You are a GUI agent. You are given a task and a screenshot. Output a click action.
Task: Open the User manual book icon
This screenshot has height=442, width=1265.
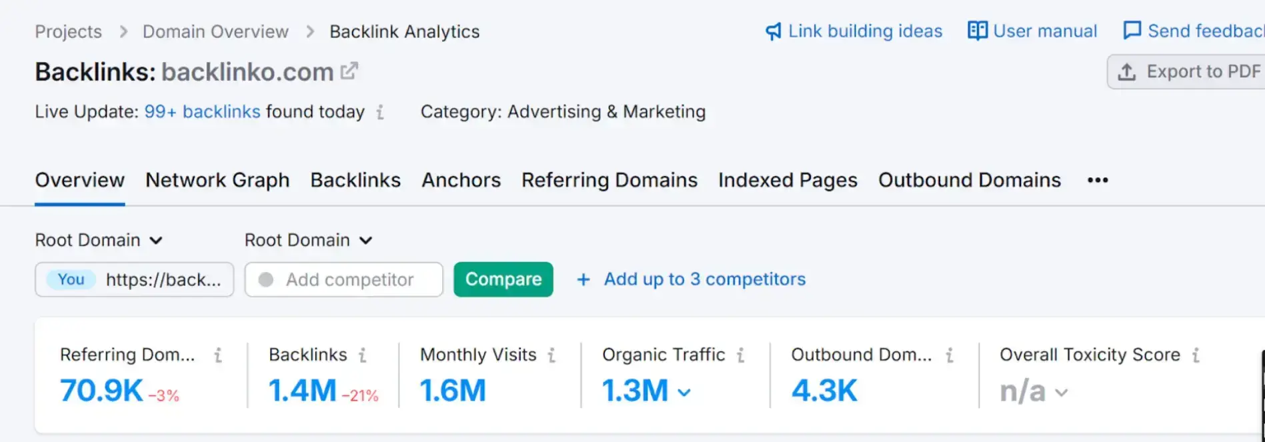[977, 31]
